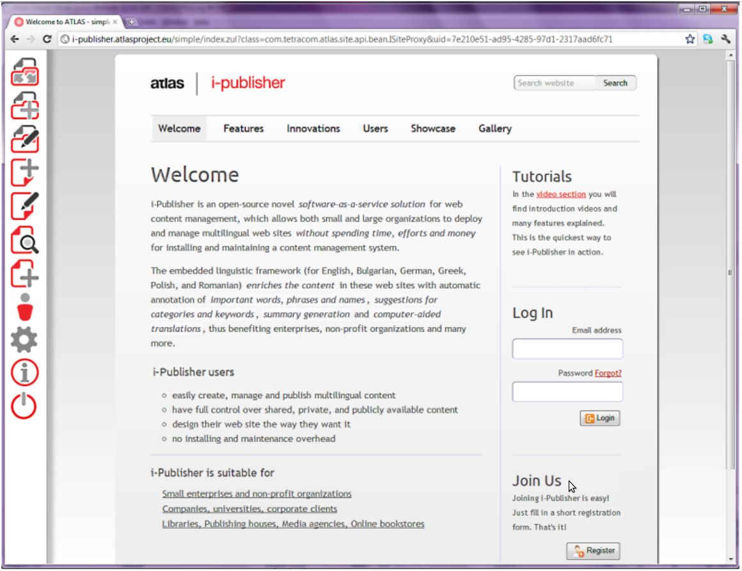Switch to the Users navigation tab

pyautogui.click(x=375, y=128)
